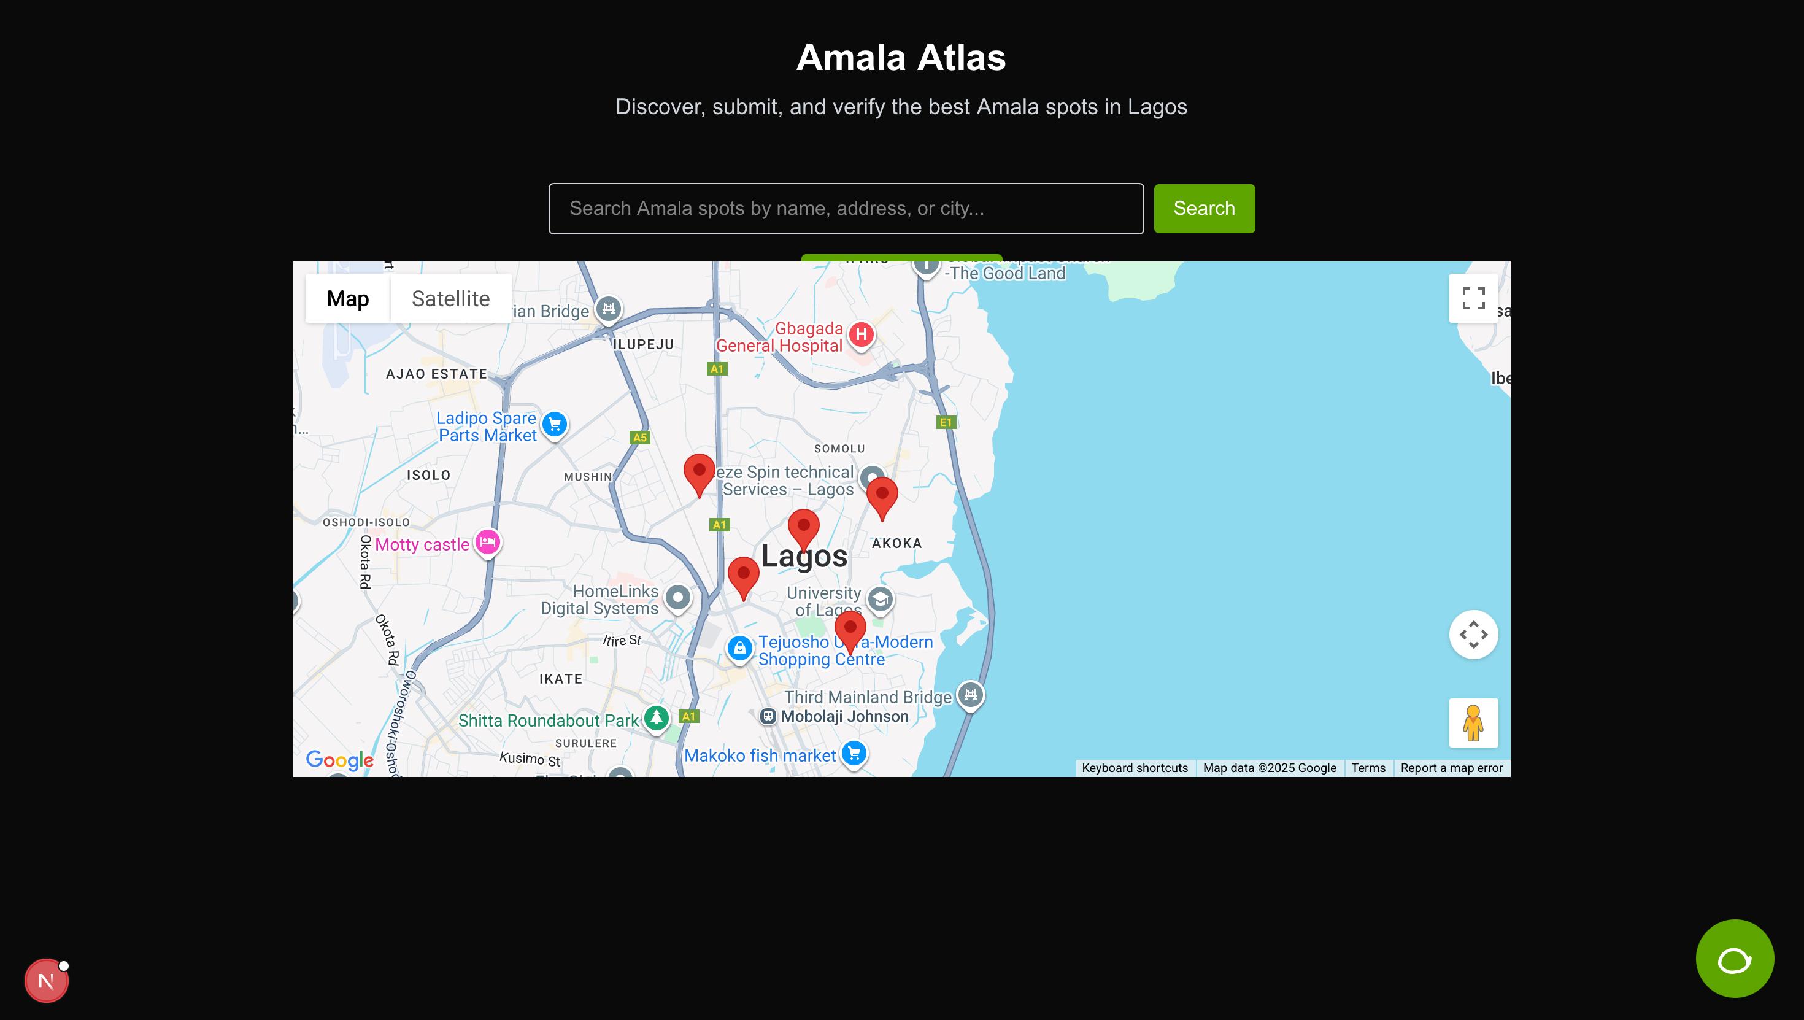Click the map camera controls icon
Image resolution: width=1804 pixels, height=1020 pixels.
point(1473,635)
